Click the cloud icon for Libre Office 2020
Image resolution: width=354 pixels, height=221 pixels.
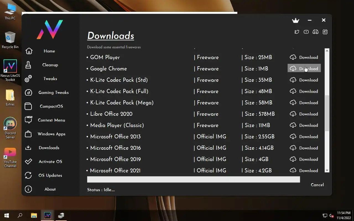[x=293, y=114]
